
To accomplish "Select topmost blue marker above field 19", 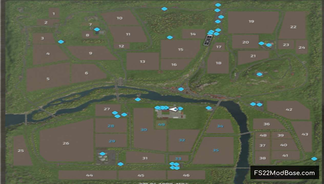I will point(218,5).
